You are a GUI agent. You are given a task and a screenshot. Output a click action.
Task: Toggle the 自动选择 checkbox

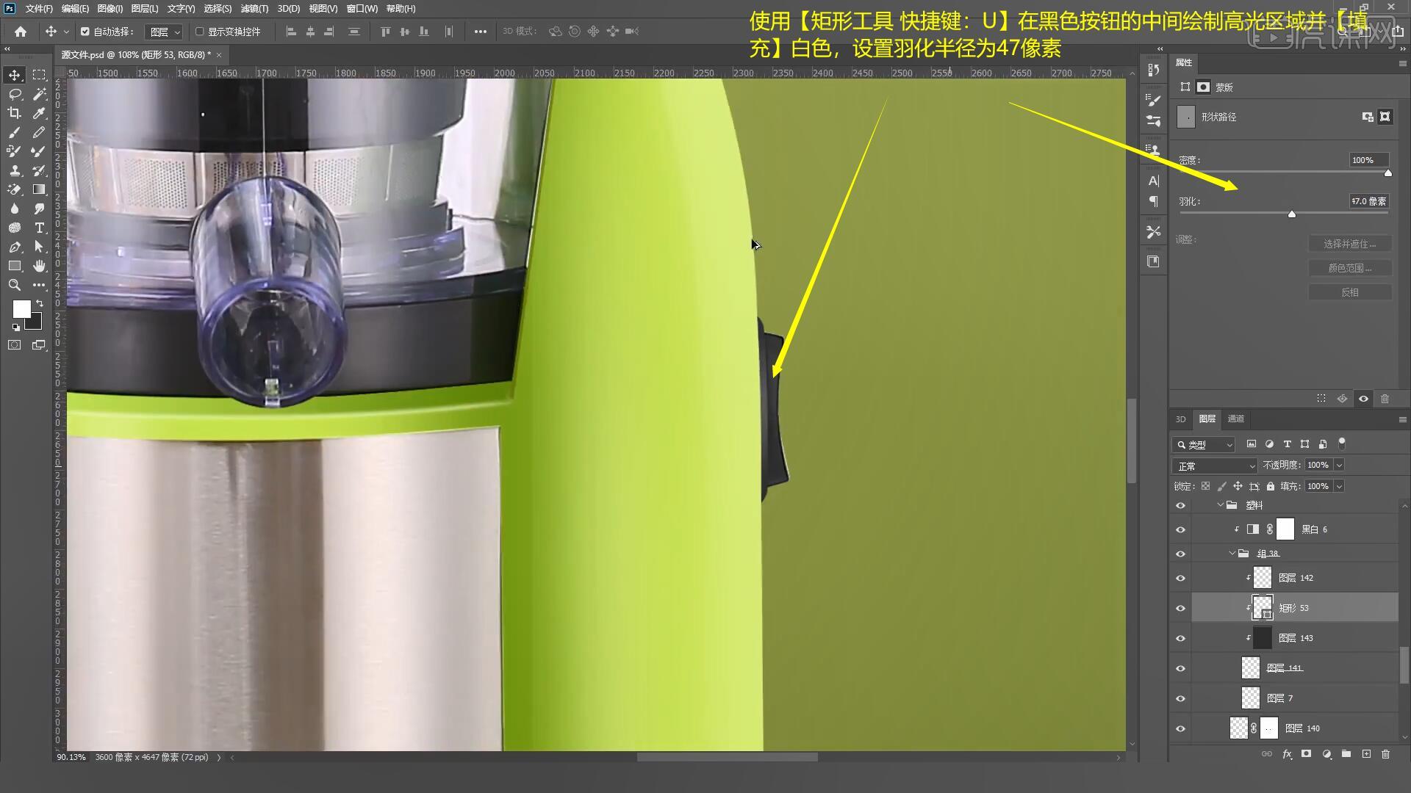[85, 32]
